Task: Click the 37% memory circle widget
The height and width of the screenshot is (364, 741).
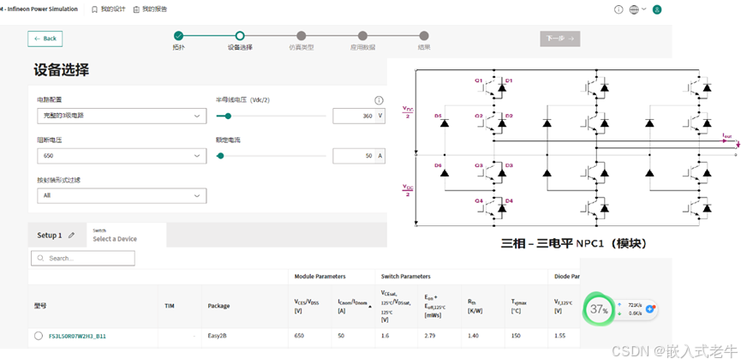Action: click(x=598, y=309)
